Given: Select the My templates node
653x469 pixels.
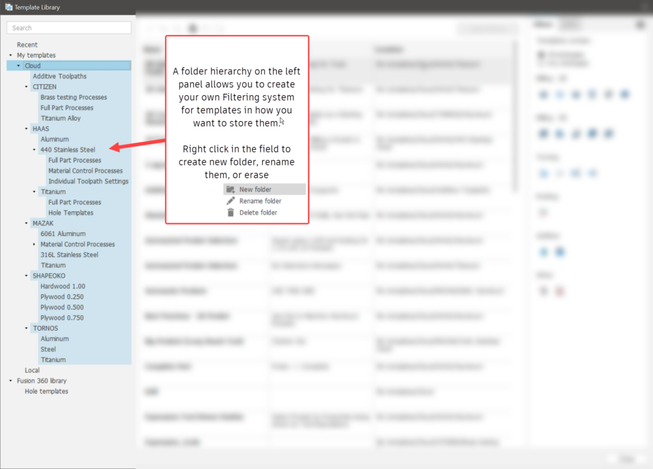Looking at the screenshot, I should pyautogui.click(x=36, y=55).
